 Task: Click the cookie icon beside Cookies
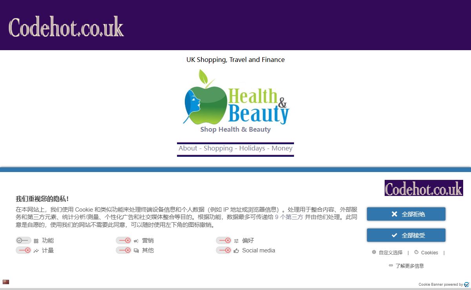pos(416,252)
